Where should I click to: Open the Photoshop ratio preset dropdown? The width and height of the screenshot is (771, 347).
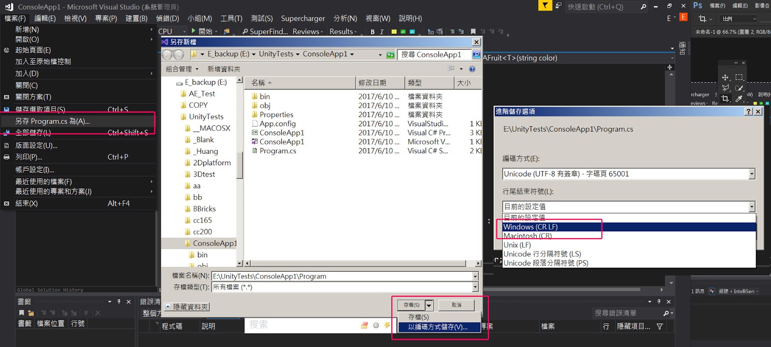(739, 19)
